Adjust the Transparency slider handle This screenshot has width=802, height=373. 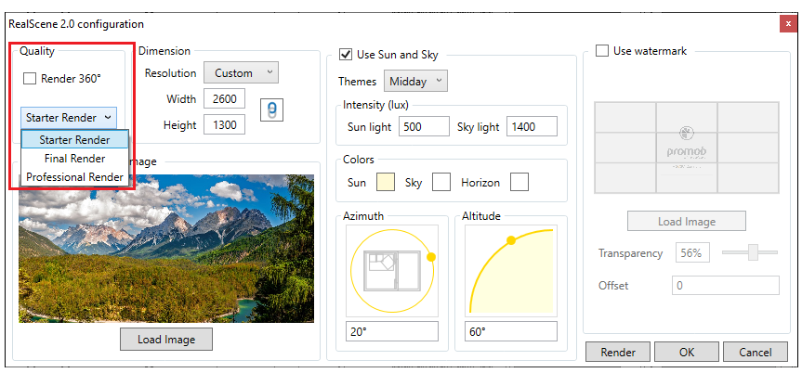(x=753, y=252)
